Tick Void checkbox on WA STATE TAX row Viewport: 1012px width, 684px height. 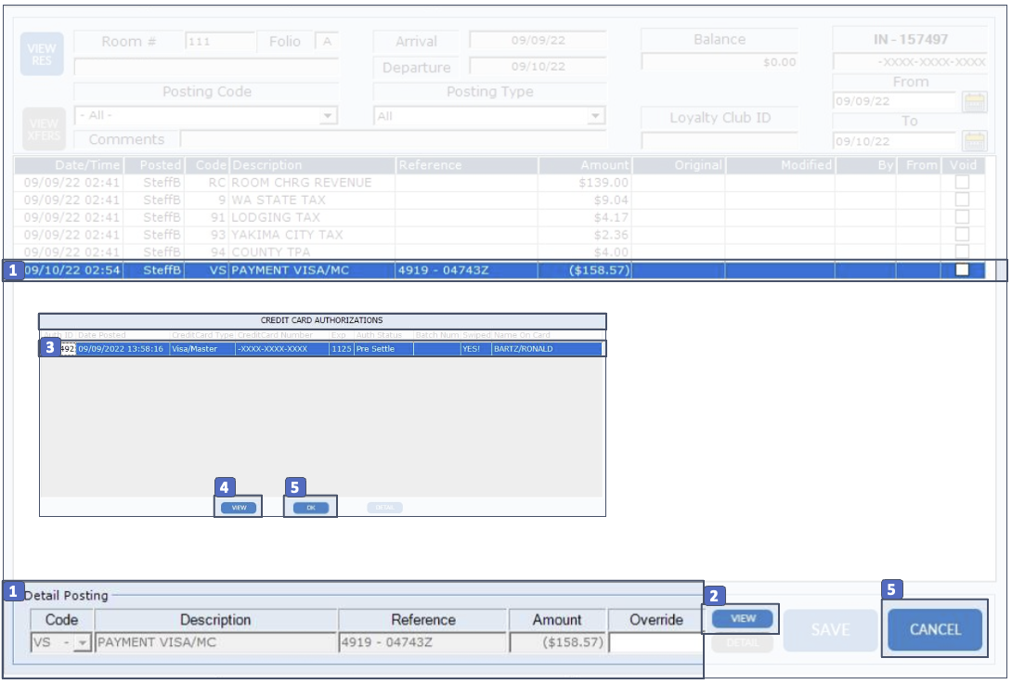click(962, 200)
